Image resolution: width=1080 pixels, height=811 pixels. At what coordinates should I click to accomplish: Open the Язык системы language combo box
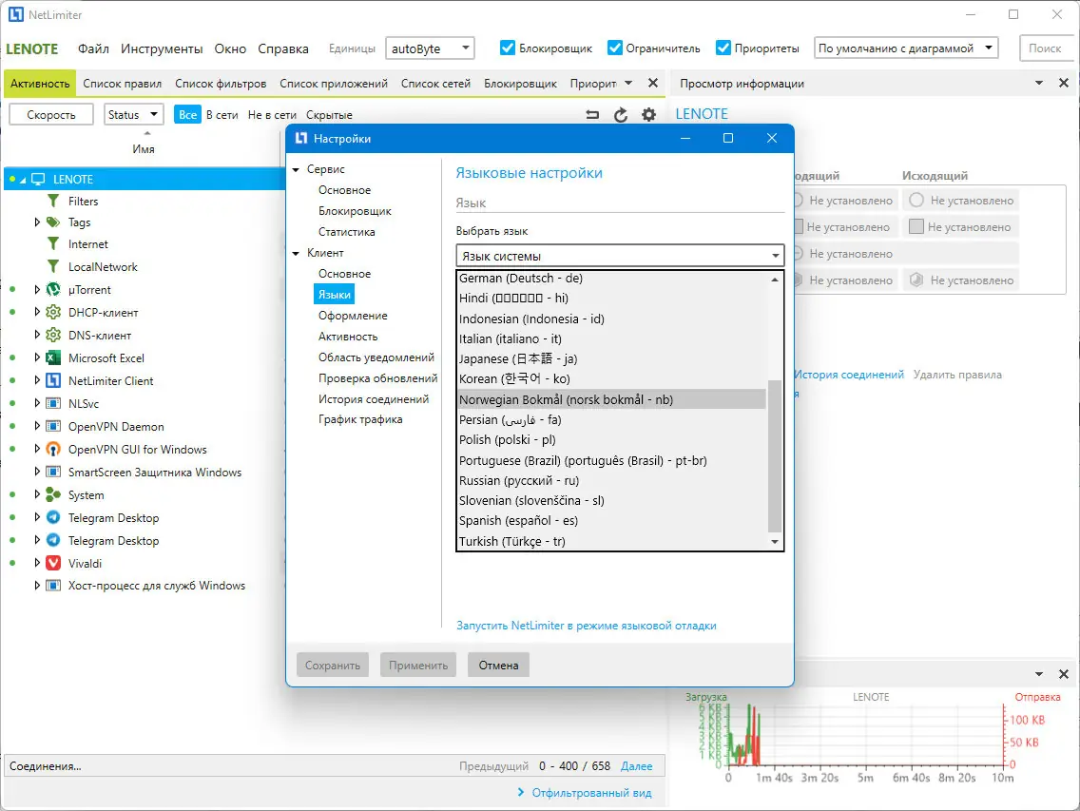(620, 256)
